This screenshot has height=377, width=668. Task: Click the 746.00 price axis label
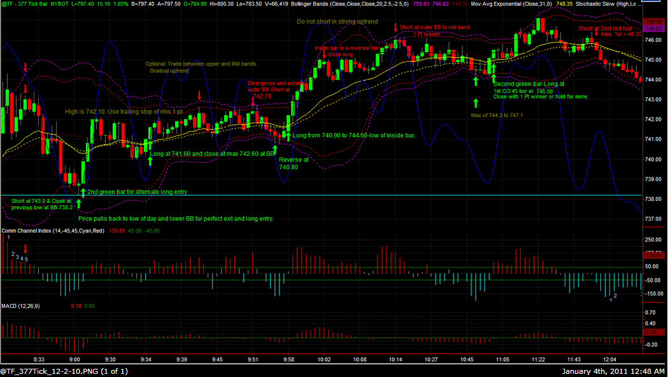click(x=653, y=40)
